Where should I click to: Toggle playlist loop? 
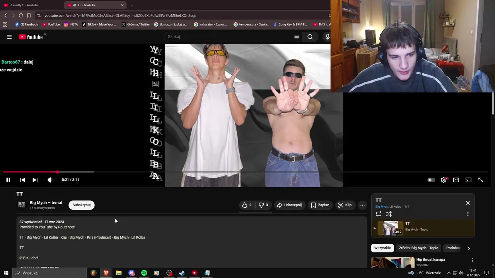(x=379, y=214)
